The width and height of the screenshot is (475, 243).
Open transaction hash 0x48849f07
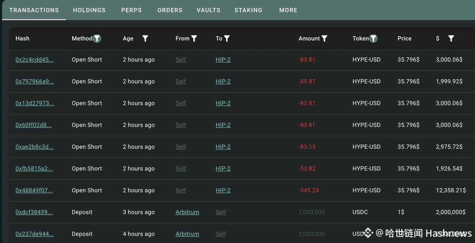[34, 190]
